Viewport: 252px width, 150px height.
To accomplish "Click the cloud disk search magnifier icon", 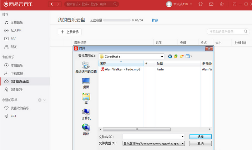I will 246,31.
